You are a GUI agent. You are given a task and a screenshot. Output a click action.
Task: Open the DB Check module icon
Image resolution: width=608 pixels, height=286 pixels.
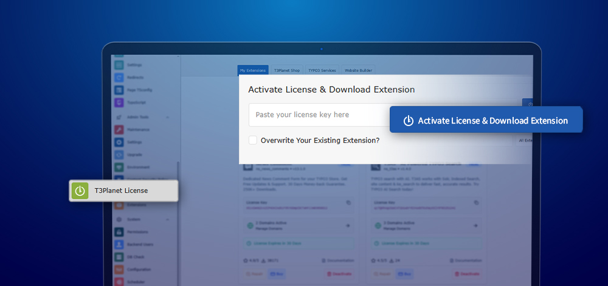point(119,257)
